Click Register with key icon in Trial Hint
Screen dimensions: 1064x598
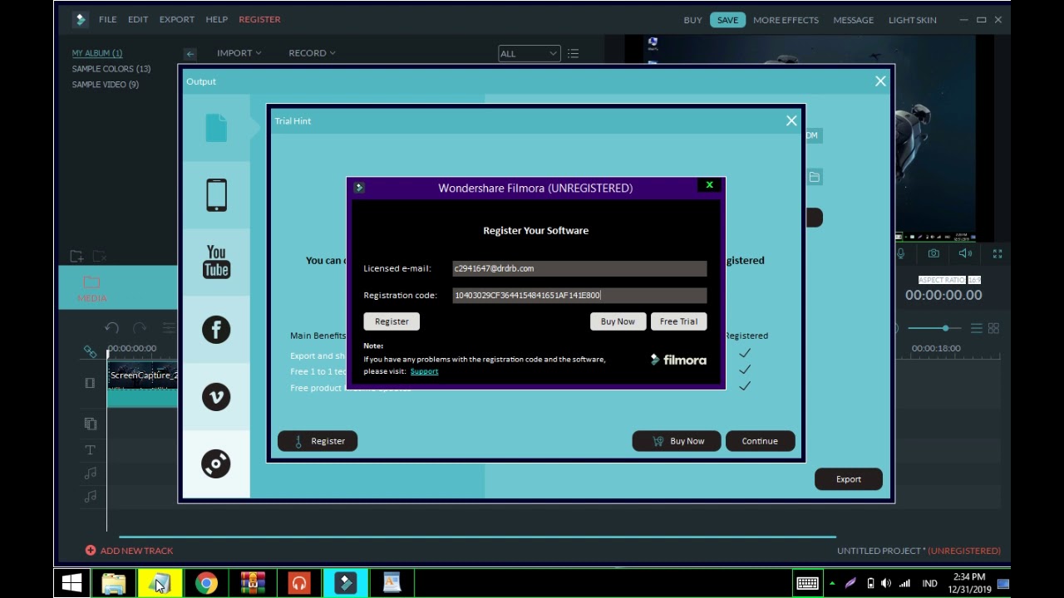click(318, 441)
